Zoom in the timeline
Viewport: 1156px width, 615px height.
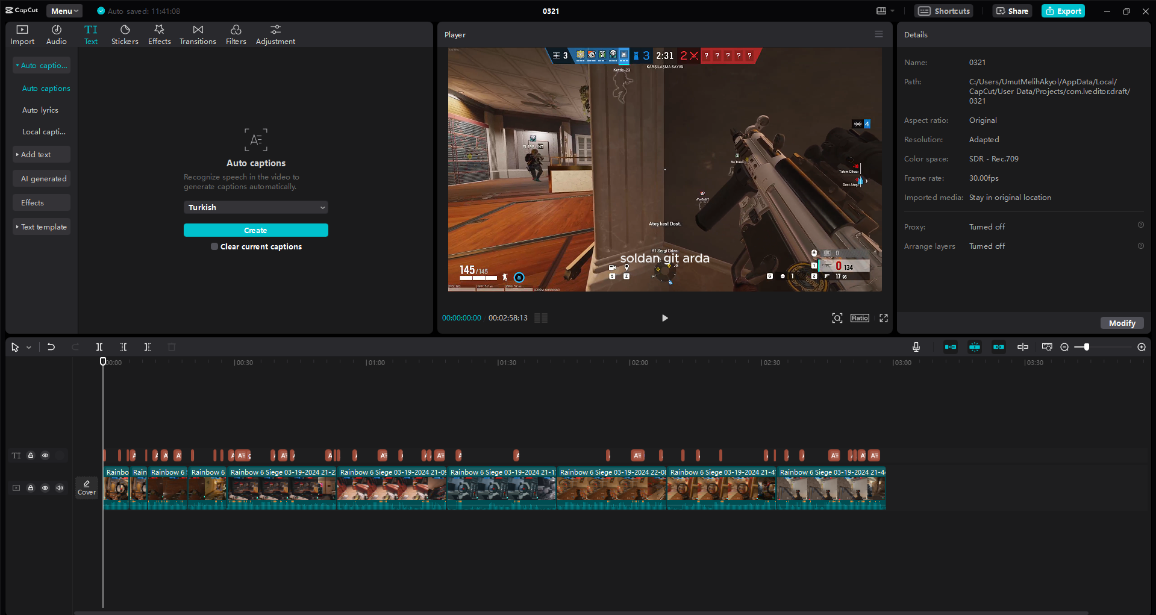tap(1142, 347)
